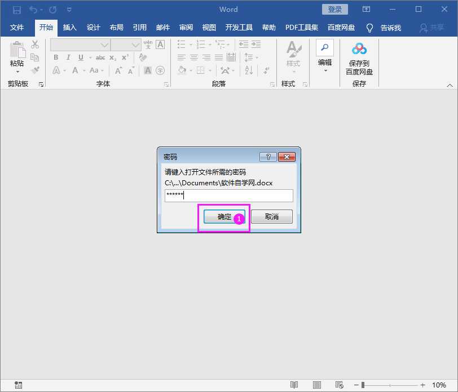
Task: Click the password input field
Action: point(228,195)
